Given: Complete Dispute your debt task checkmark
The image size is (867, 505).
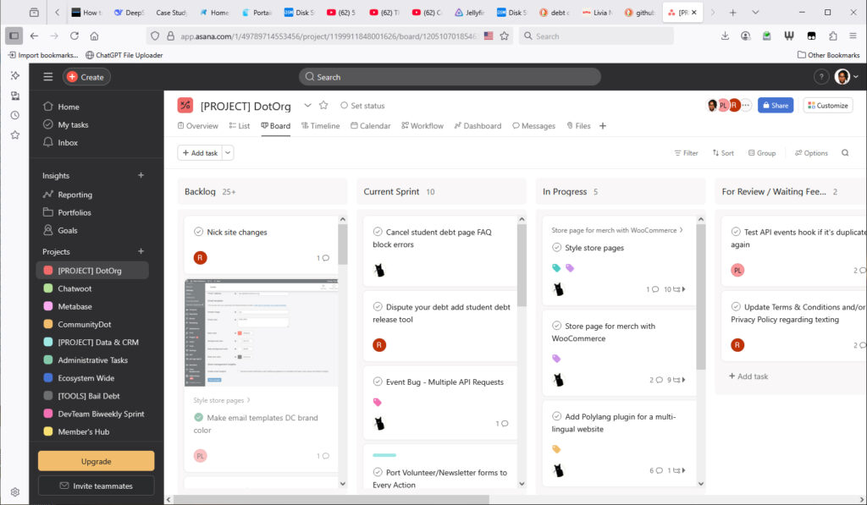Looking at the screenshot, I should pos(378,307).
